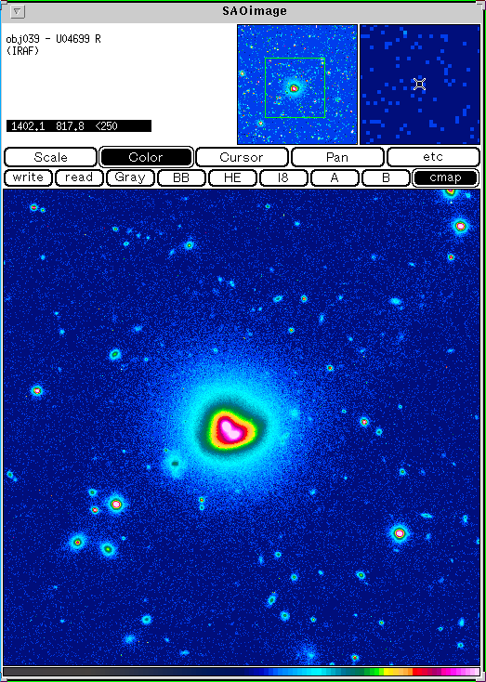Choose the Gray colormap

click(x=130, y=177)
